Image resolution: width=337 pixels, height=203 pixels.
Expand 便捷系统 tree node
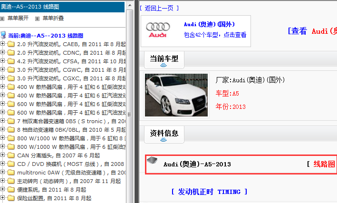[2, 189]
